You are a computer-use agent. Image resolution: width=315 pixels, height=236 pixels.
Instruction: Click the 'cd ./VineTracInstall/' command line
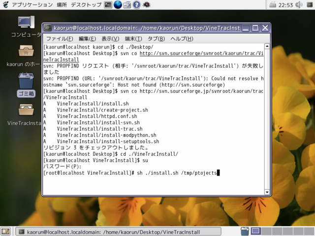pos(149,154)
